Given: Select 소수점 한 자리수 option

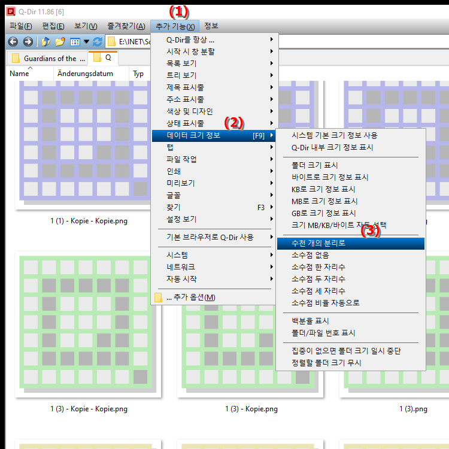Looking at the screenshot, I should [351, 267].
